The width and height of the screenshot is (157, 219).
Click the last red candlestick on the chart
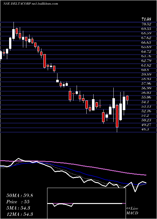point(127,98)
